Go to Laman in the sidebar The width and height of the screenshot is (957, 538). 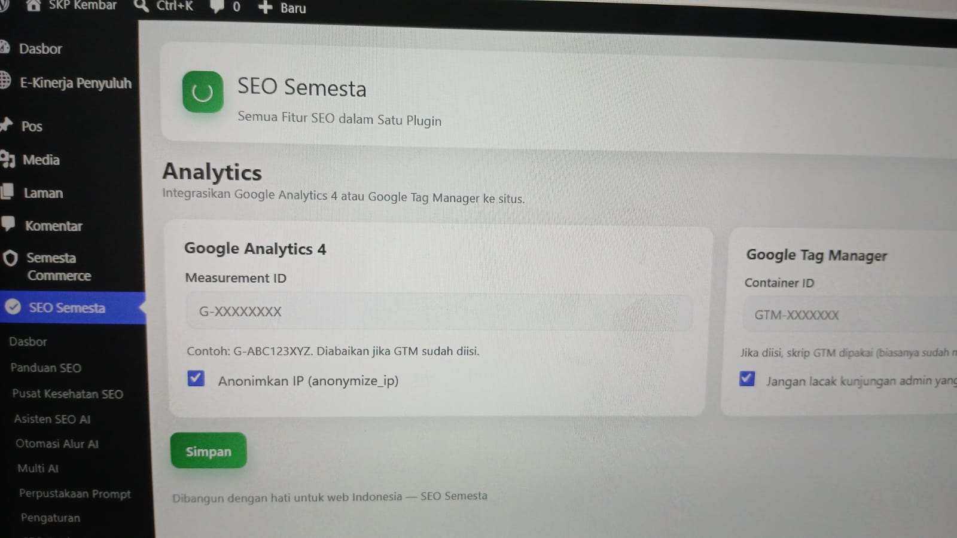[43, 193]
